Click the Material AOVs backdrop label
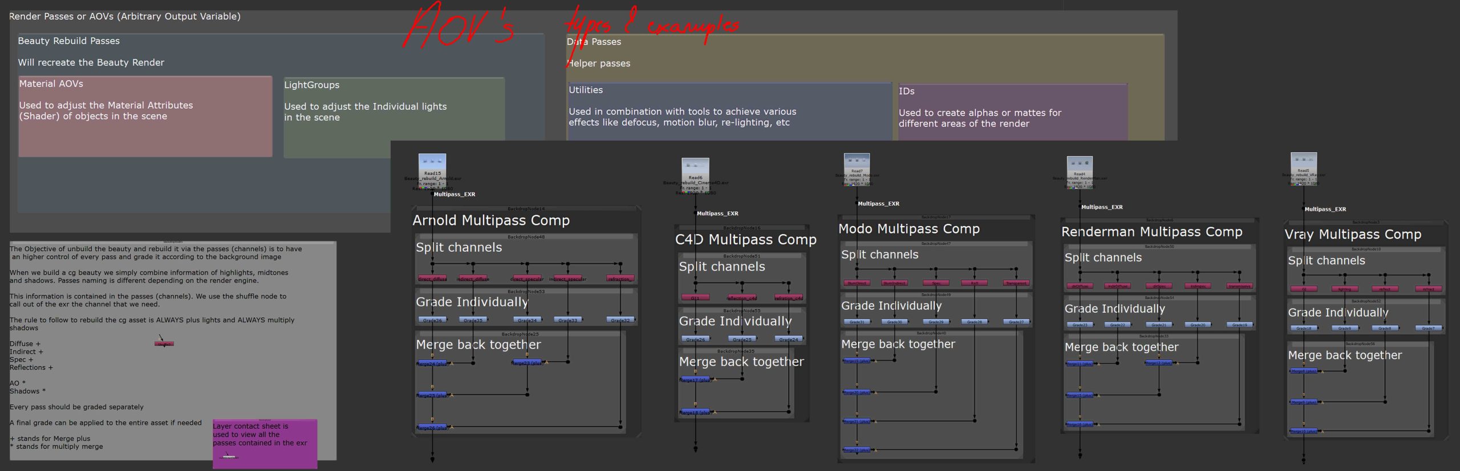Viewport: 1460px width, 471px height. click(x=51, y=84)
